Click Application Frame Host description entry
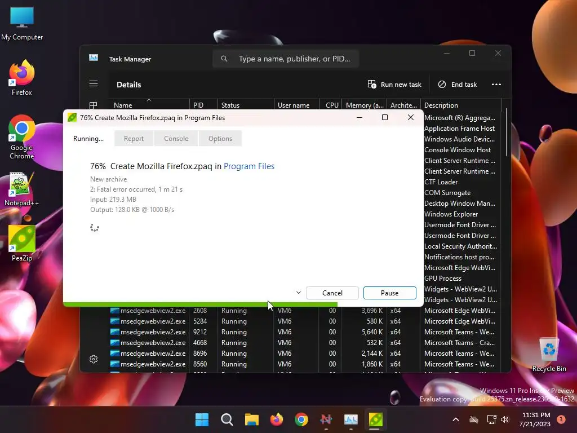Image resolution: width=577 pixels, height=433 pixels. click(x=459, y=128)
